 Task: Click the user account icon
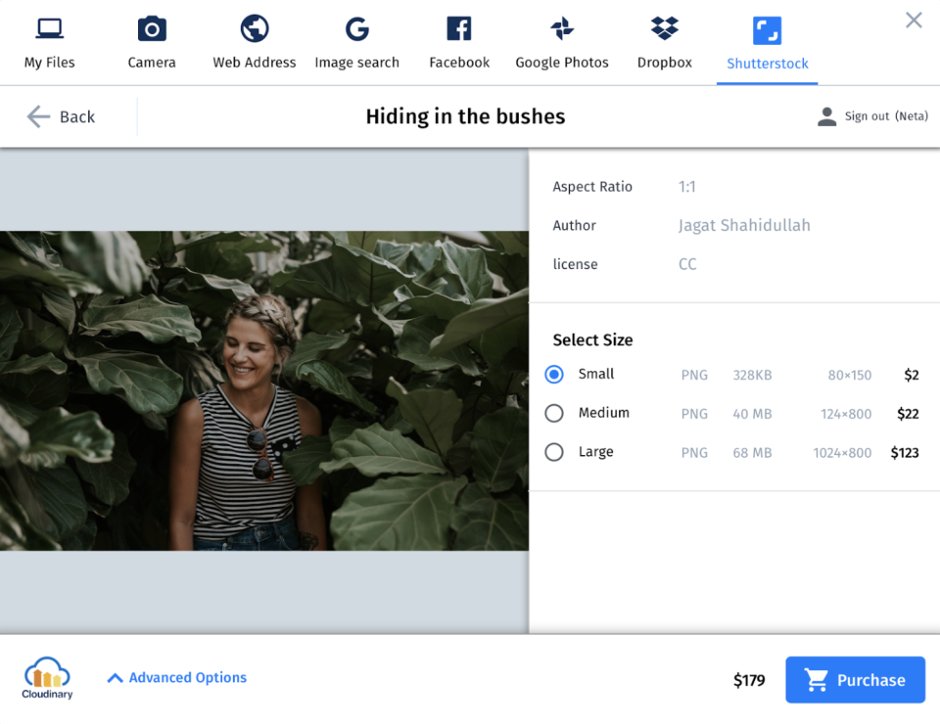825,115
